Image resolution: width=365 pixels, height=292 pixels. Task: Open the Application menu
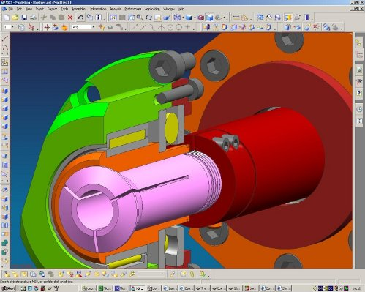152,9
